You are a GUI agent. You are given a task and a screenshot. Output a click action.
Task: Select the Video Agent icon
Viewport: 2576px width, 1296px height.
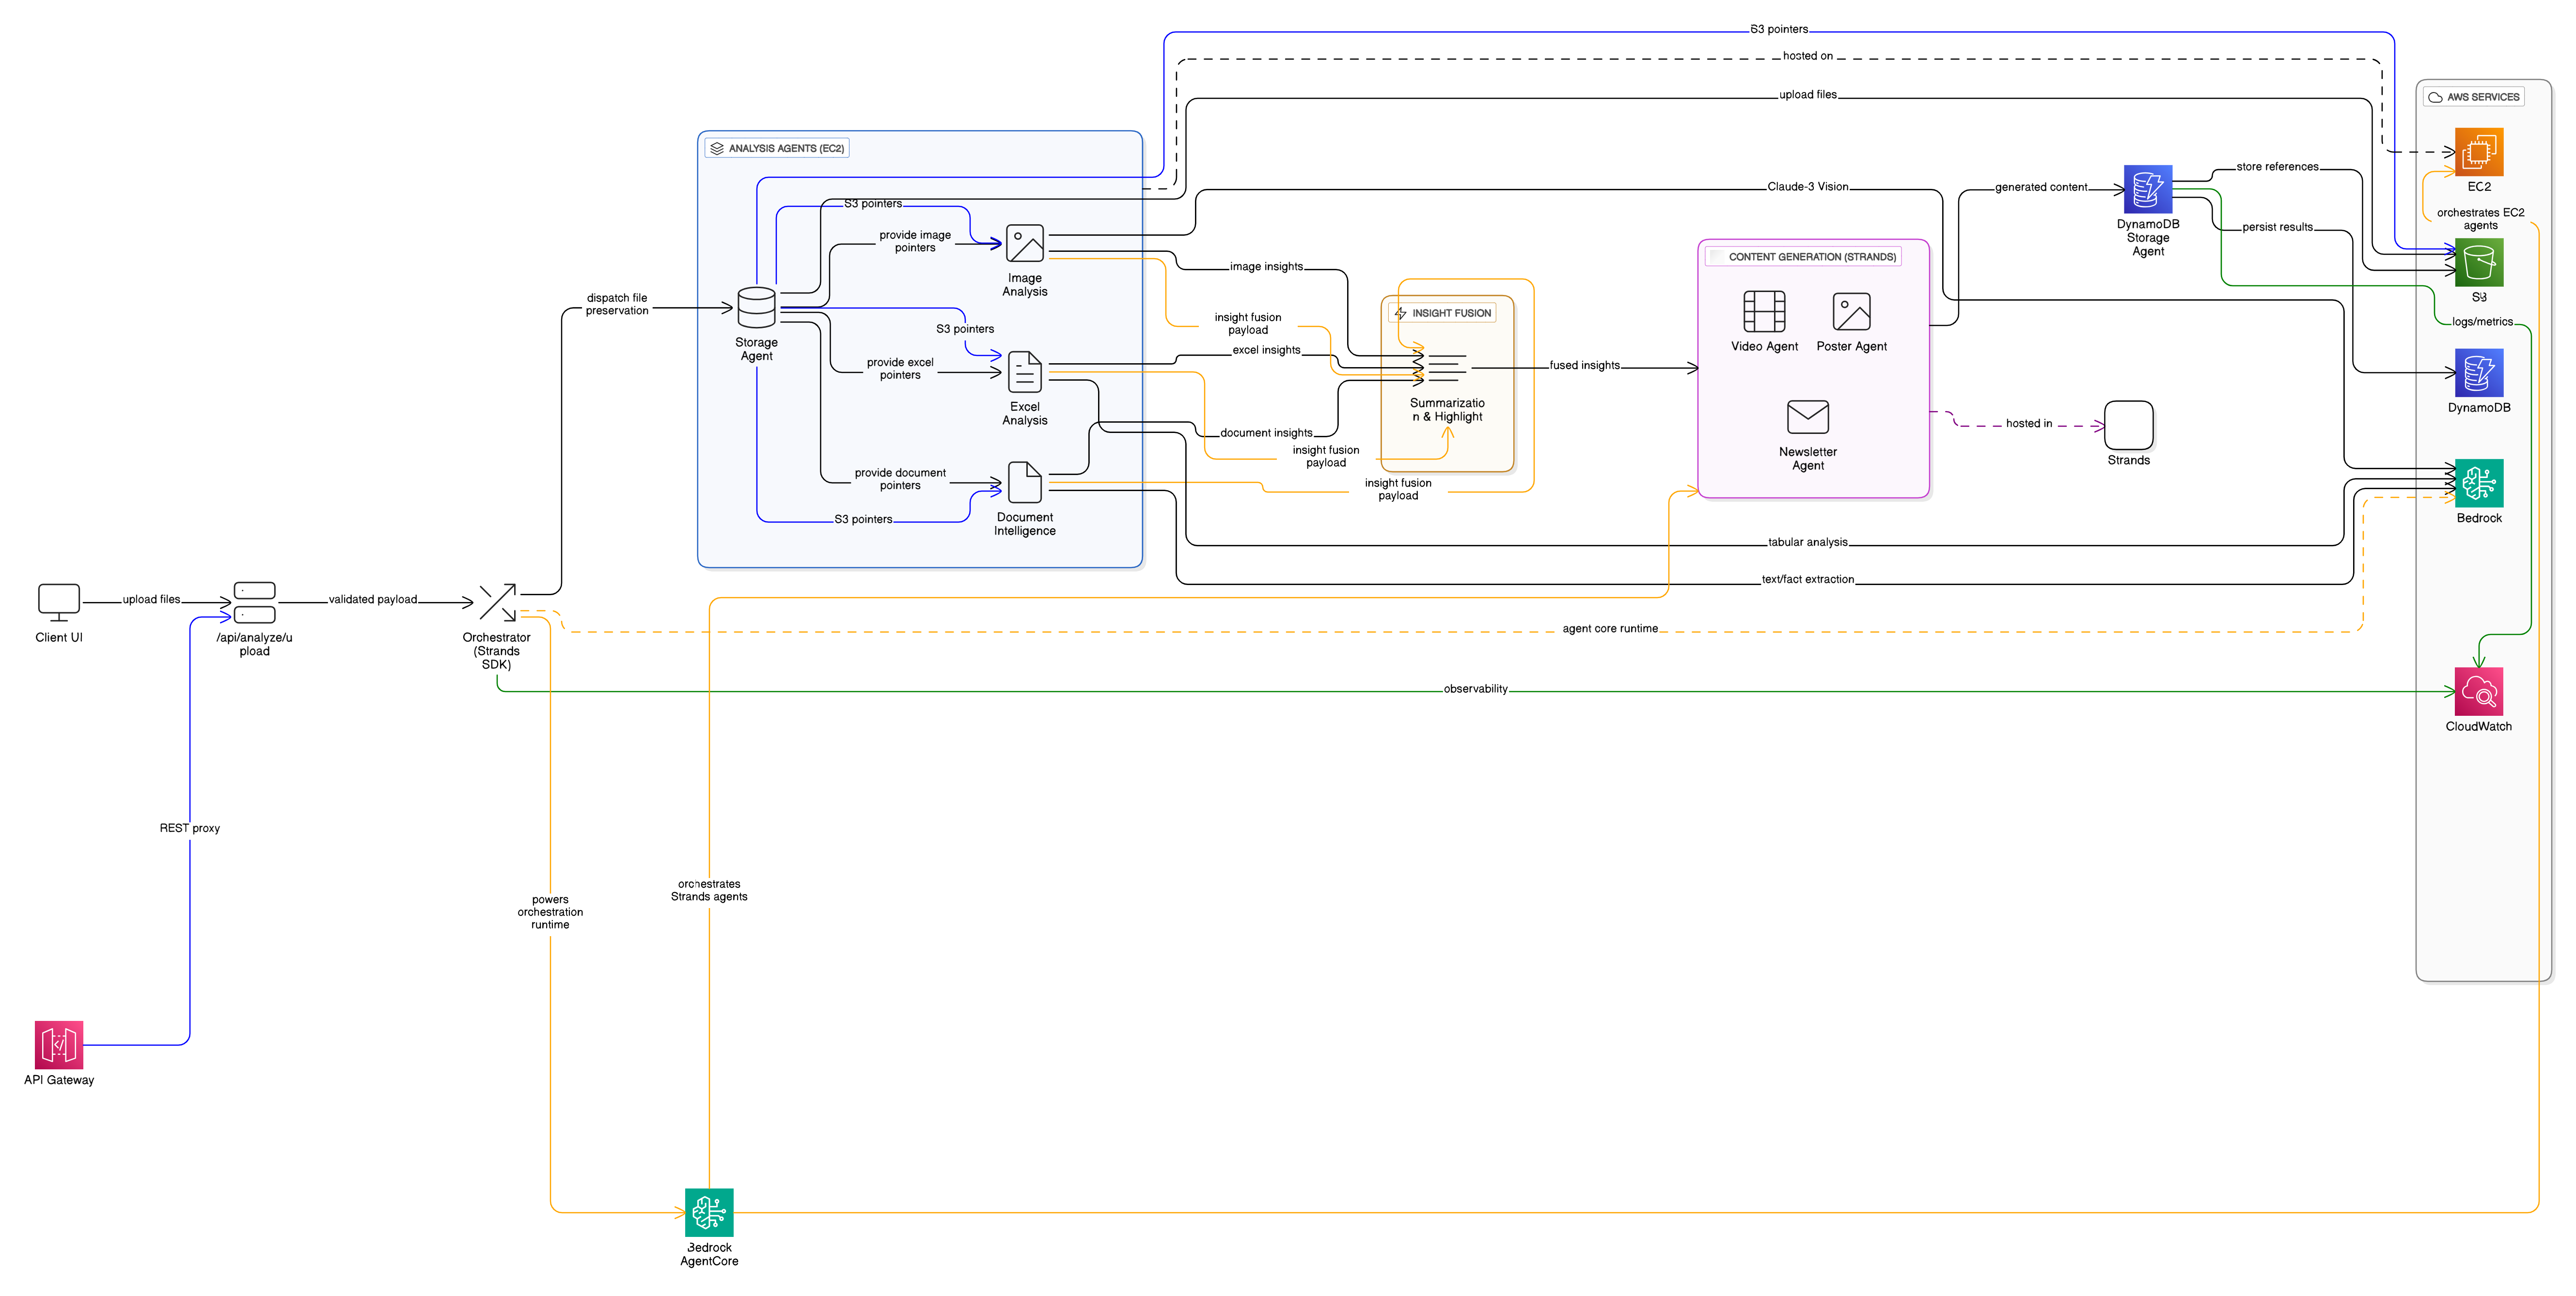(x=1764, y=312)
